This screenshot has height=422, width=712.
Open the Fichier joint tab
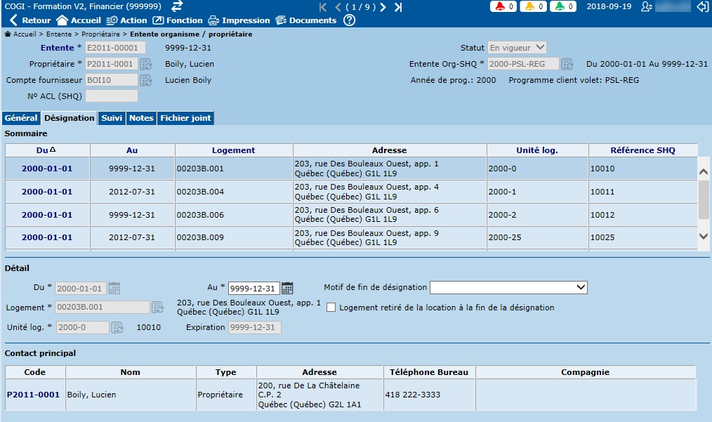pos(185,118)
